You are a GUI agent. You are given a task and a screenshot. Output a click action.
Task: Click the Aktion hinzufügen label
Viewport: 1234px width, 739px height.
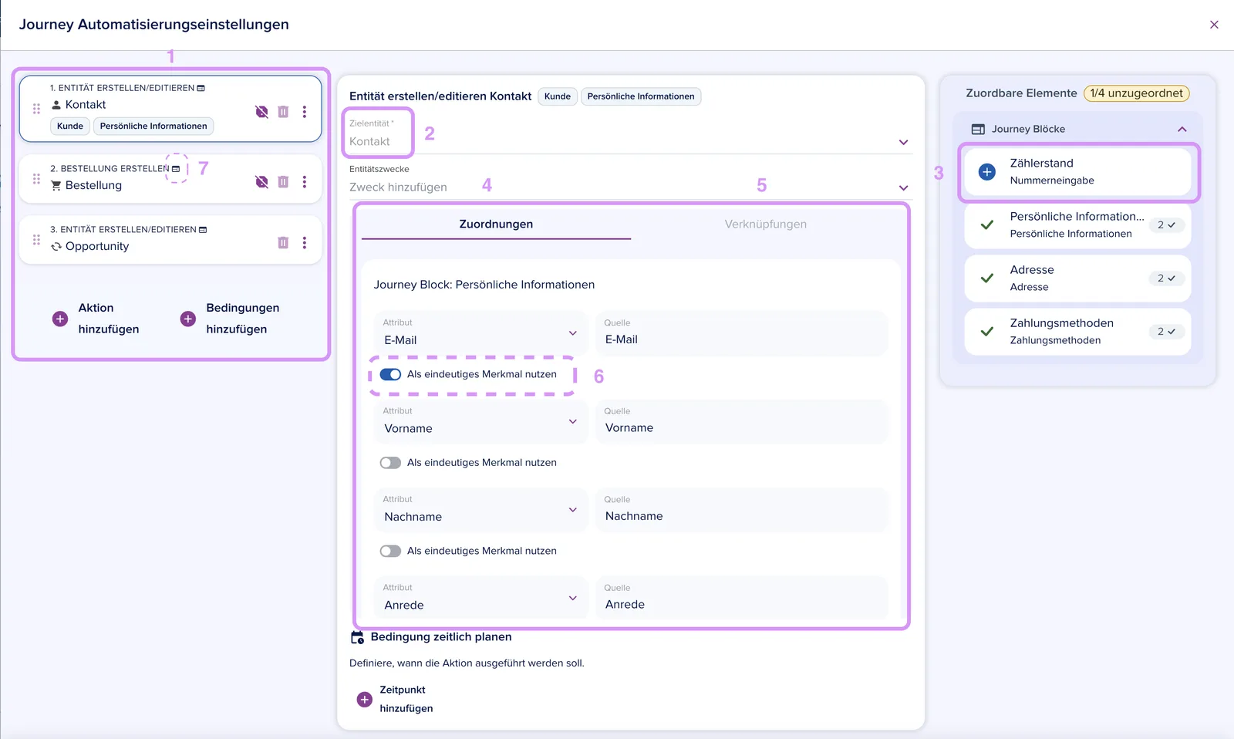pyautogui.click(x=109, y=319)
